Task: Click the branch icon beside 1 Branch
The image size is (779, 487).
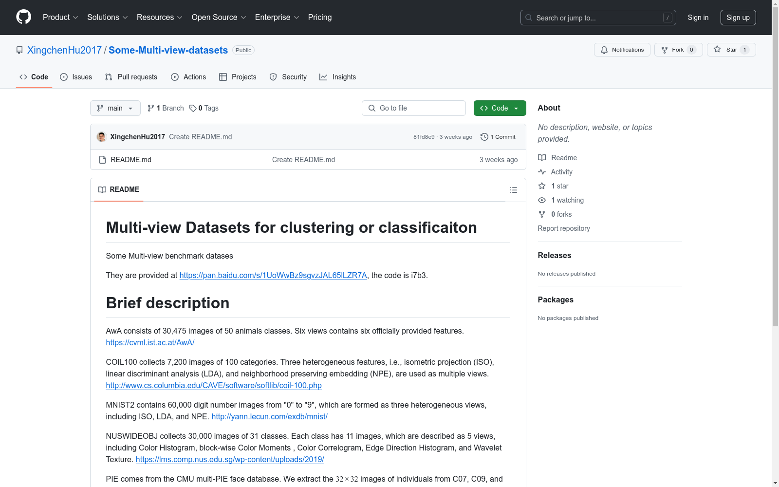Action: [x=151, y=108]
